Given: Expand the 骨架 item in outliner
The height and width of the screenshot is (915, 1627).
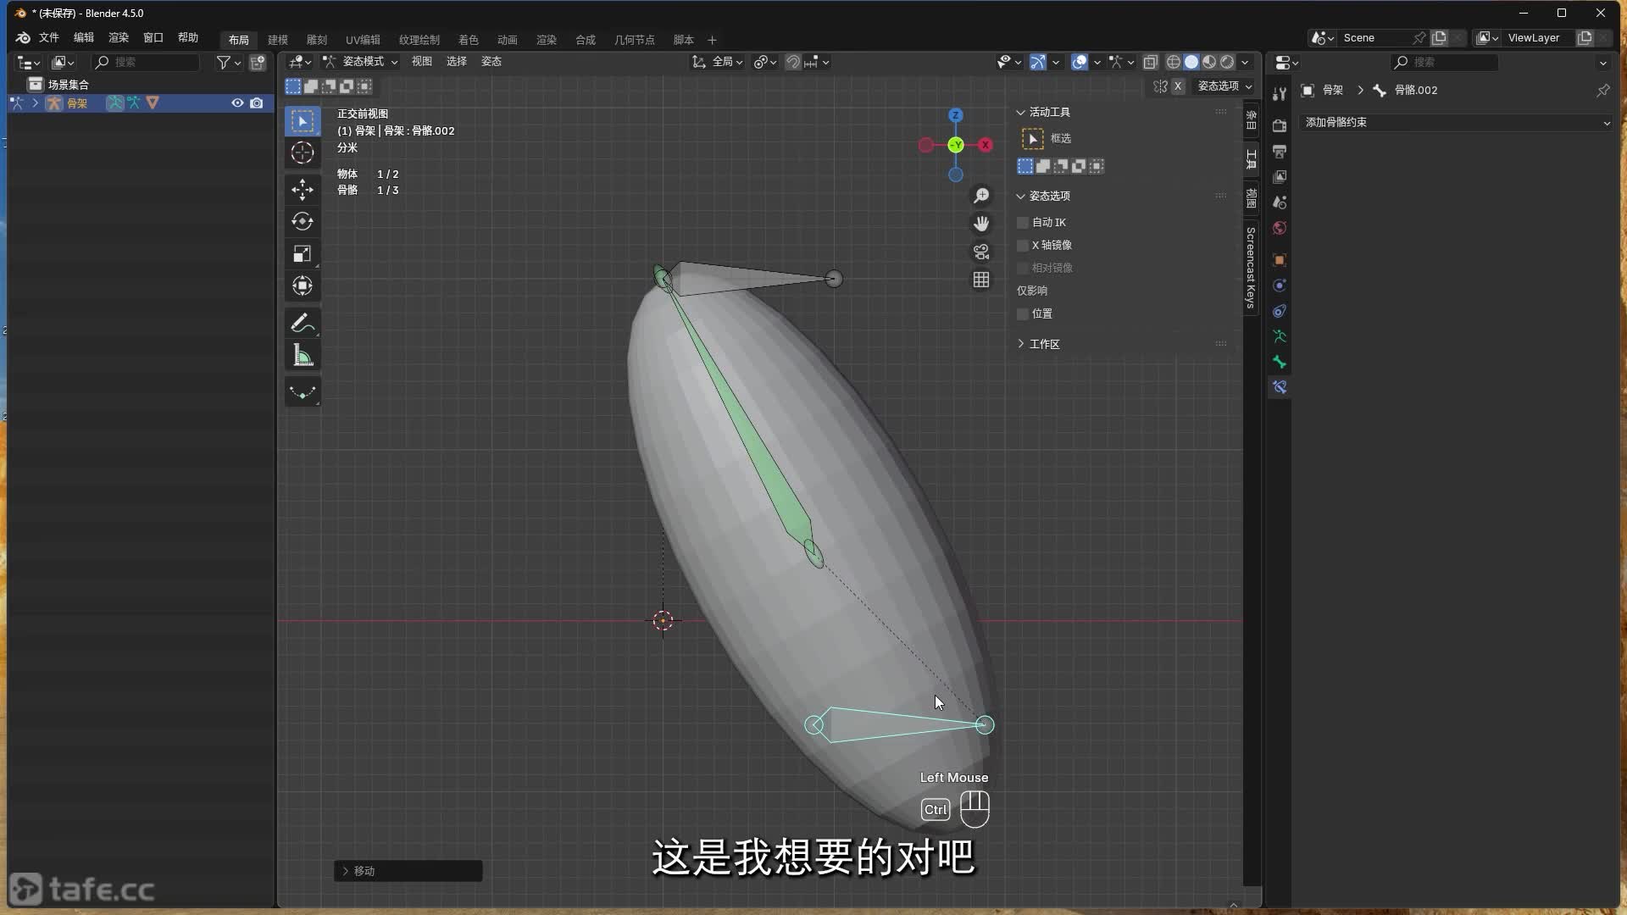Looking at the screenshot, I should [x=35, y=103].
